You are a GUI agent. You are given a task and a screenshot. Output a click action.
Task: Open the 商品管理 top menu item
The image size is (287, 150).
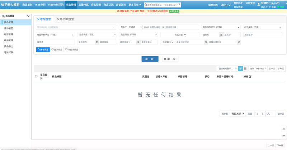pyautogui.click(x=71, y=5)
